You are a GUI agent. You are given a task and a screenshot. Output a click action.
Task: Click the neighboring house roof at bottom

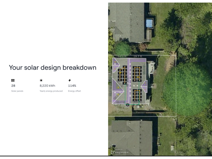(x=131, y=135)
